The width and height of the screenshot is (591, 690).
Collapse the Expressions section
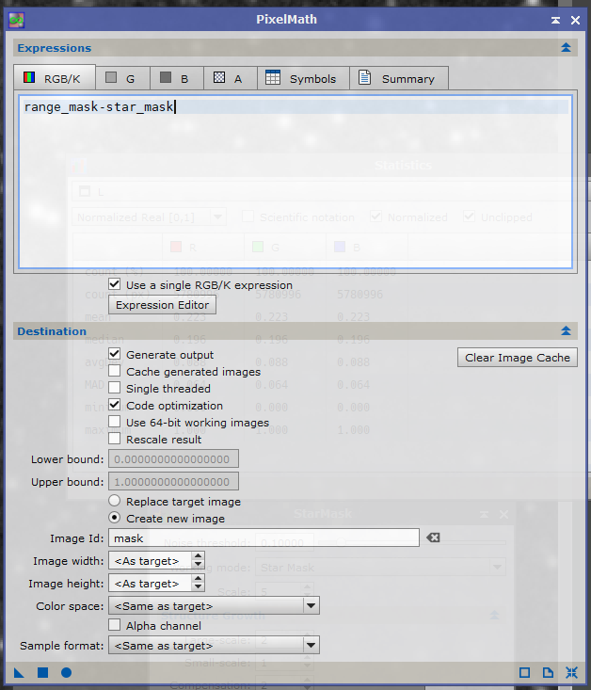click(x=566, y=47)
